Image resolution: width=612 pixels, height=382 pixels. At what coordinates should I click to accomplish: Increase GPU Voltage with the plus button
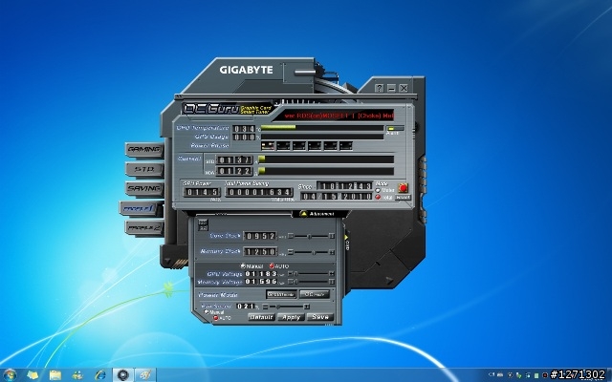click(332, 274)
